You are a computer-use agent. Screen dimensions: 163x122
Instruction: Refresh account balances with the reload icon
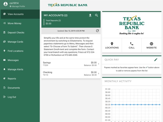click(97, 31)
